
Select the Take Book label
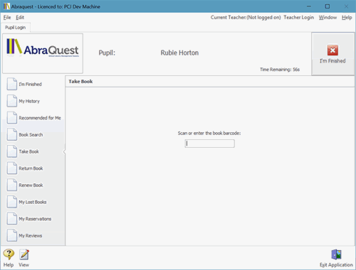click(x=29, y=151)
